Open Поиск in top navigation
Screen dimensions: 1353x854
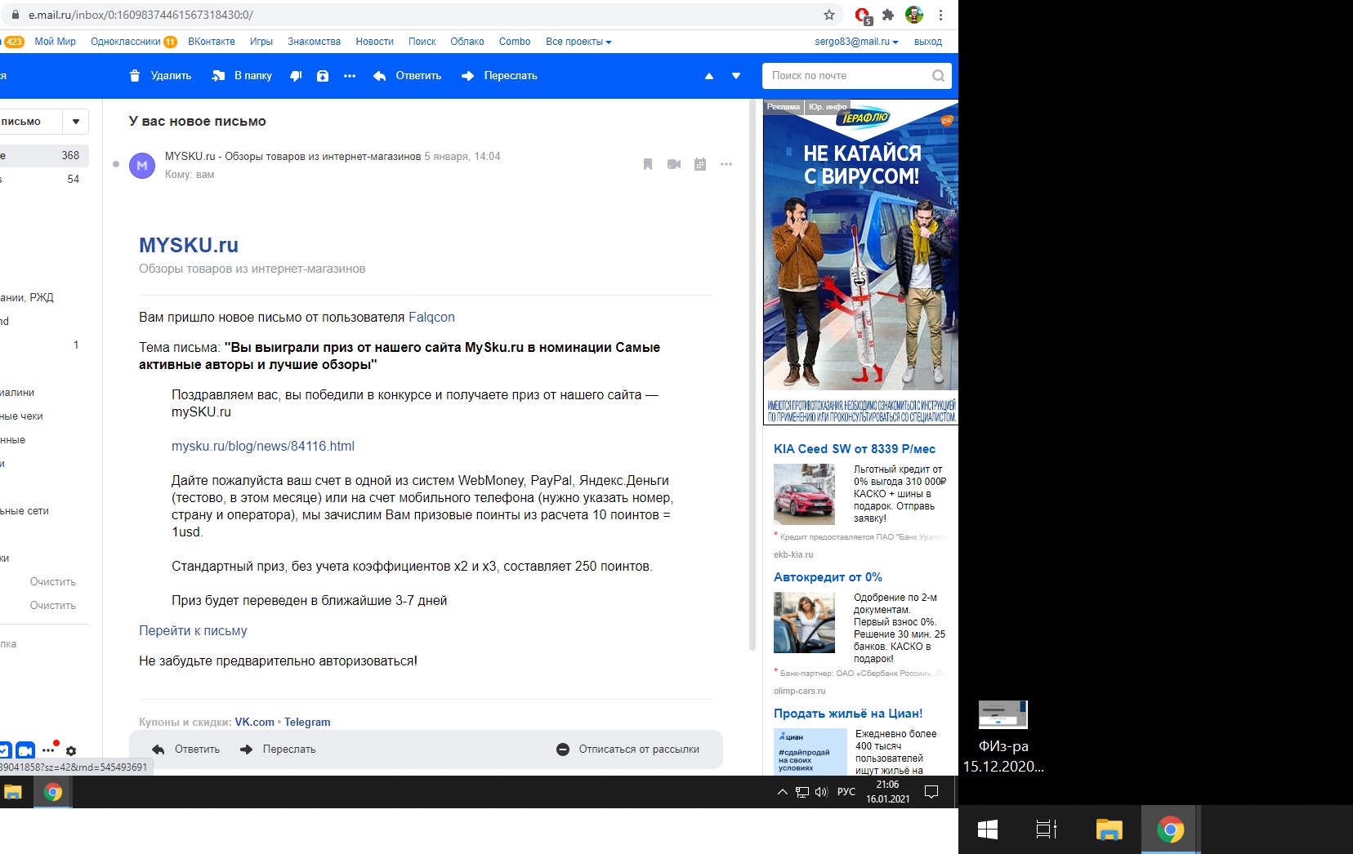tap(422, 42)
